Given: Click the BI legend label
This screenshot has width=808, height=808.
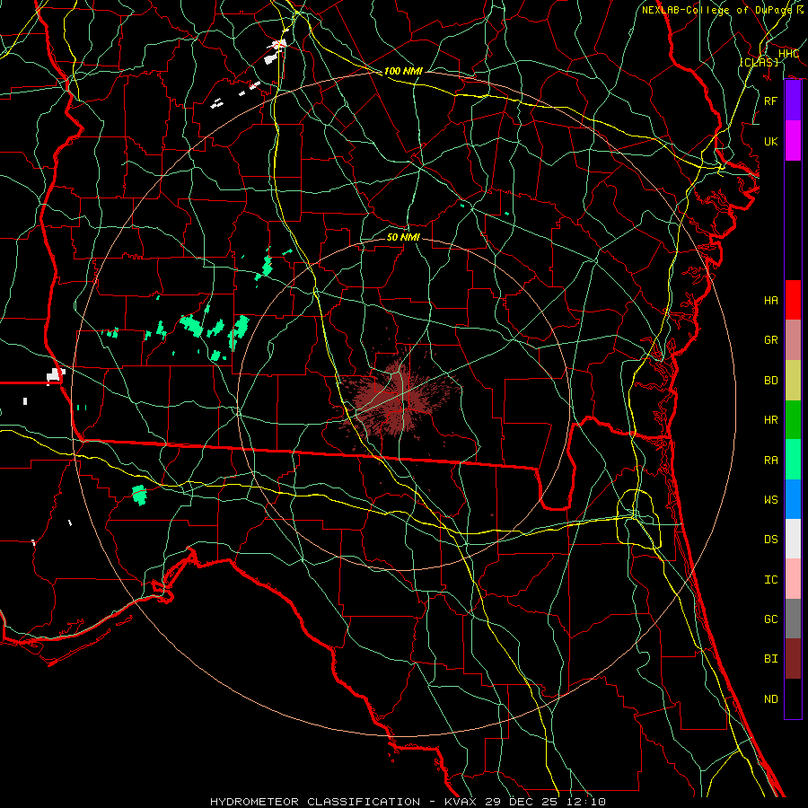Looking at the screenshot, I should pos(771,659).
